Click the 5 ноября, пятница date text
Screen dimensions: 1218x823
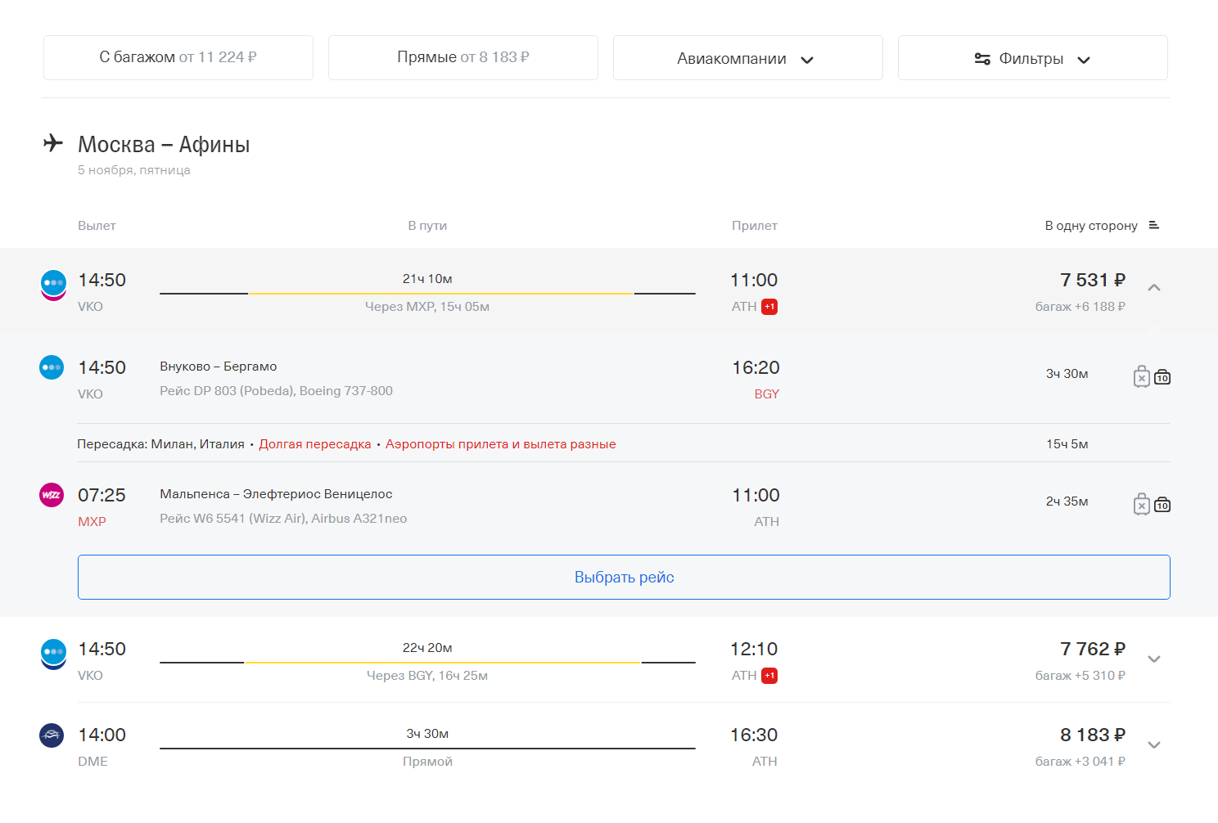click(x=134, y=170)
